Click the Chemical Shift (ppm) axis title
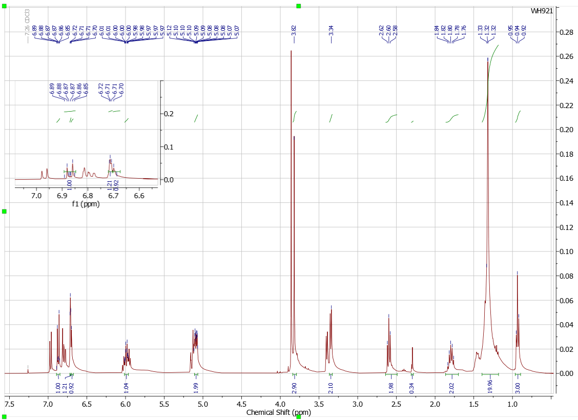578x420 pixels. click(278, 412)
